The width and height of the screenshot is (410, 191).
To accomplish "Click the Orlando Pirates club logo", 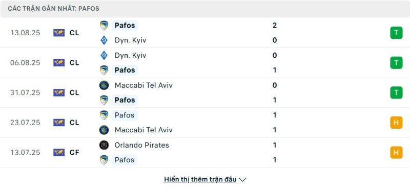I will click(x=104, y=145).
